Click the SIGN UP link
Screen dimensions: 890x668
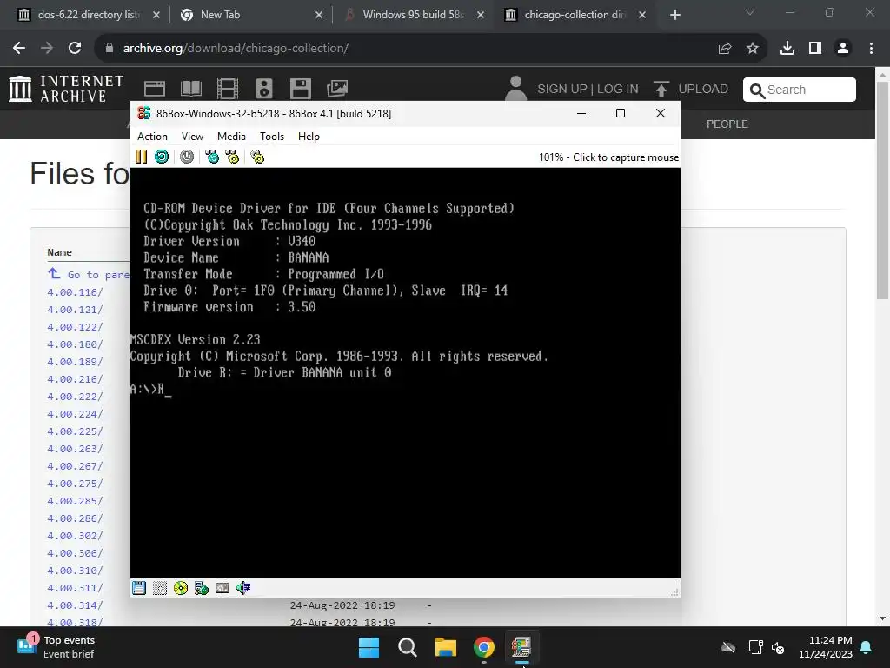[562, 90]
